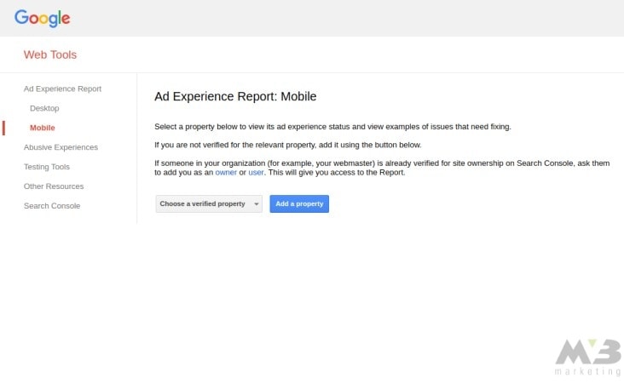This screenshot has height=389, width=624.
Task: Select Ad Experience Report in sidebar
Action: coord(62,89)
